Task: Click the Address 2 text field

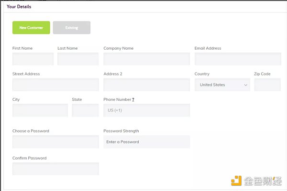Action: 146,85
